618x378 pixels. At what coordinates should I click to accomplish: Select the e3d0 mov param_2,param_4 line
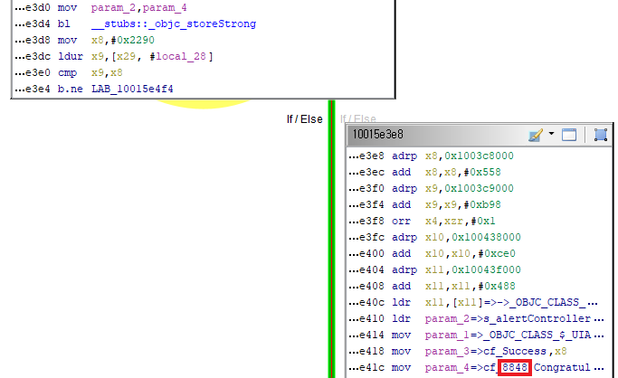tap(101, 7)
